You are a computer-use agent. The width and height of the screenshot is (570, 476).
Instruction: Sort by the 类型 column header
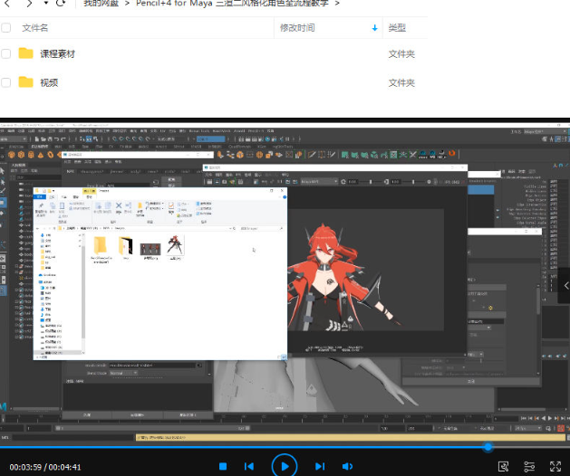tap(397, 27)
